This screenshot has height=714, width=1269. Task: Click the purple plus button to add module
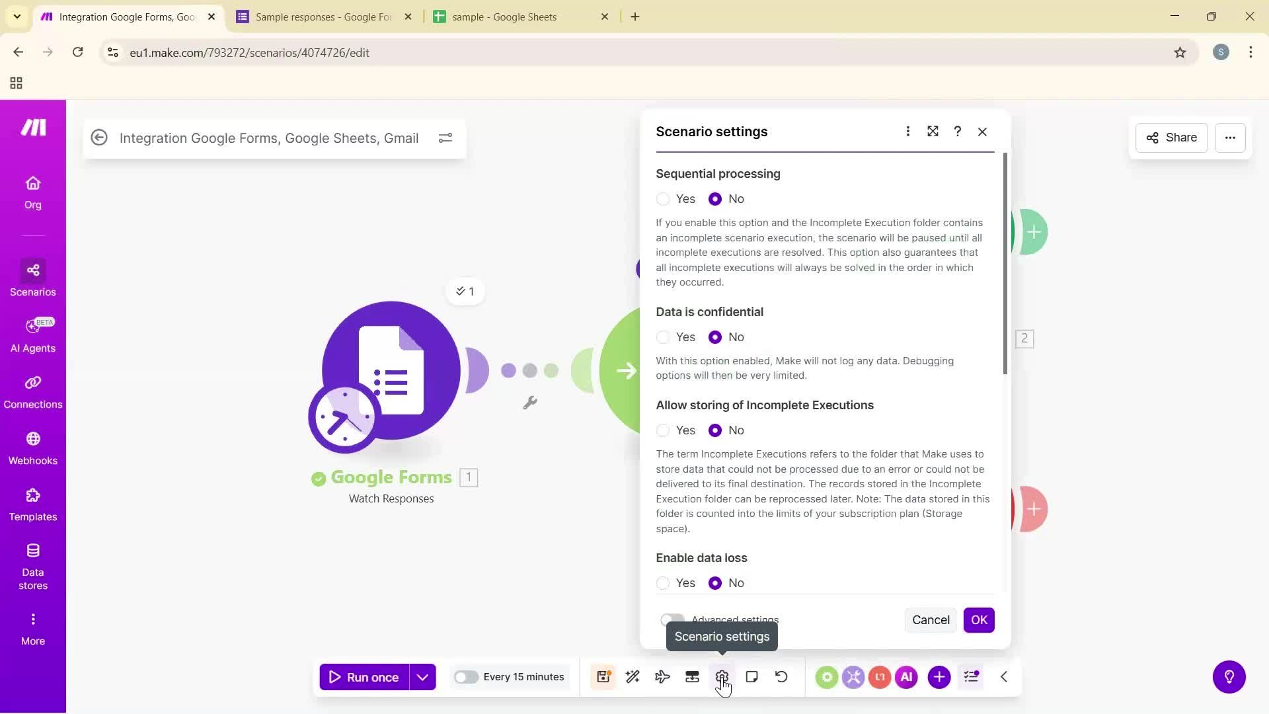tap(939, 676)
